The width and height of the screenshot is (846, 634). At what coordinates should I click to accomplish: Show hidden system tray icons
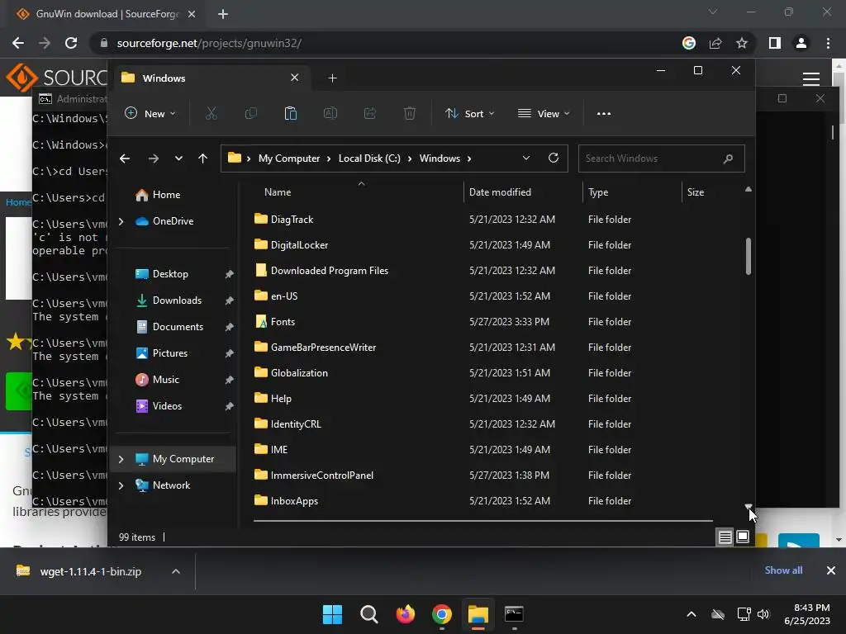(692, 614)
